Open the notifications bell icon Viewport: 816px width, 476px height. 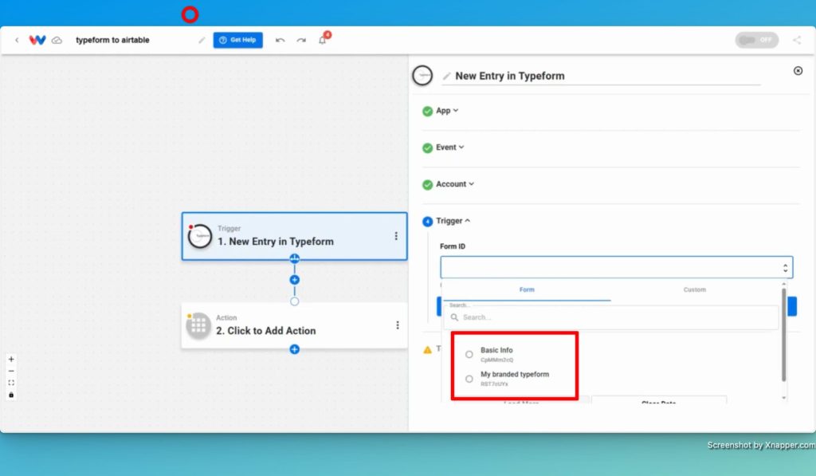coord(323,40)
